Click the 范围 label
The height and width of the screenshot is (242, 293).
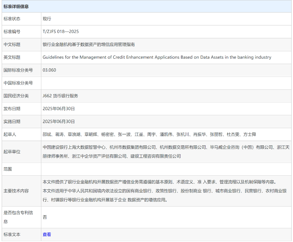[x=8, y=169]
